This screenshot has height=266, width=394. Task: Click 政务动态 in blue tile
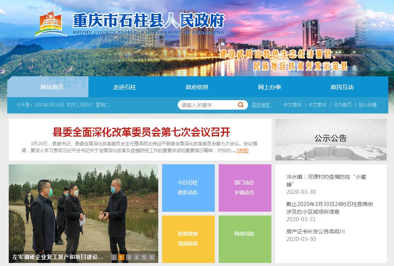pos(188,192)
